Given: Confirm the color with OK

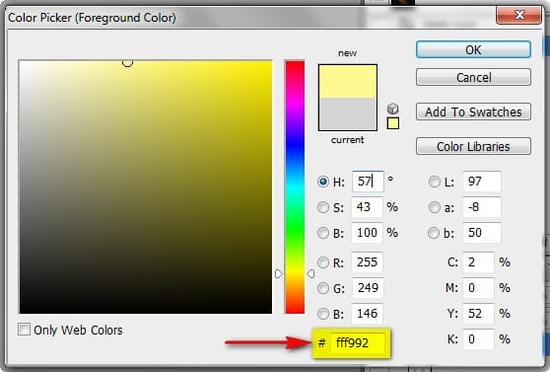Looking at the screenshot, I should [x=473, y=49].
